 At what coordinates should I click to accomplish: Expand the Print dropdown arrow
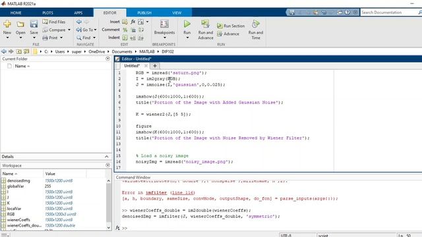point(61,38)
